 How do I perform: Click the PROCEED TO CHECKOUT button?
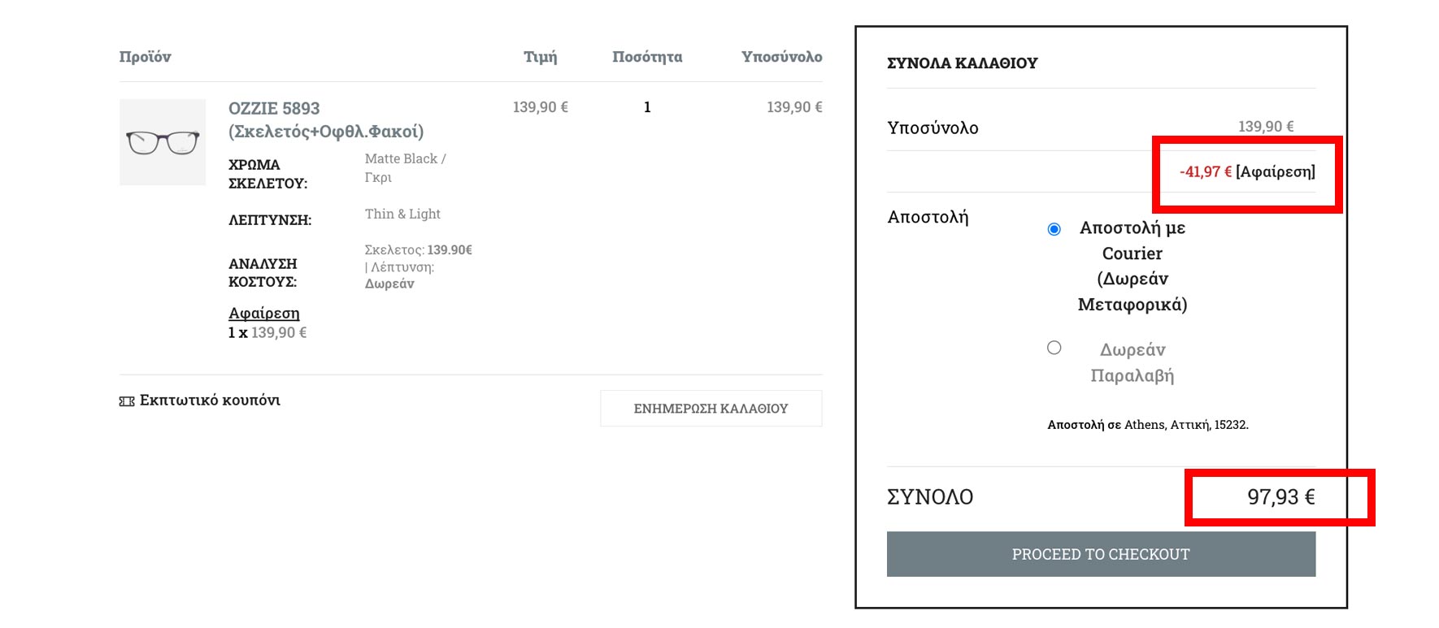(1101, 554)
